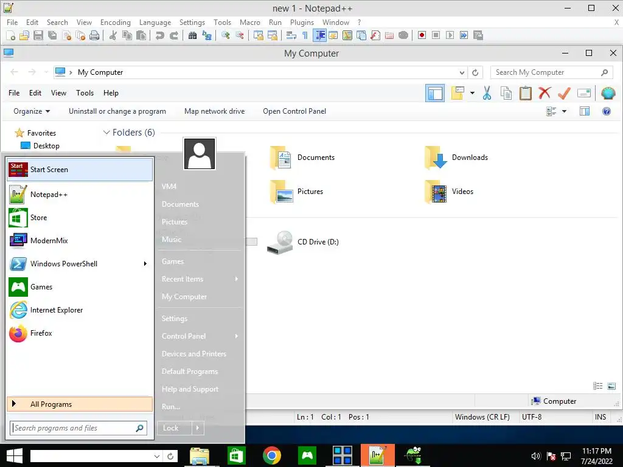Open the Organize dropdown
Image resolution: width=623 pixels, height=467 pixels.
click(x=32, y=112)
